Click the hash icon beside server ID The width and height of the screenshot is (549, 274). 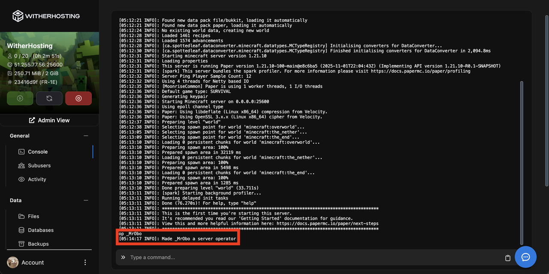click(10, 82)
